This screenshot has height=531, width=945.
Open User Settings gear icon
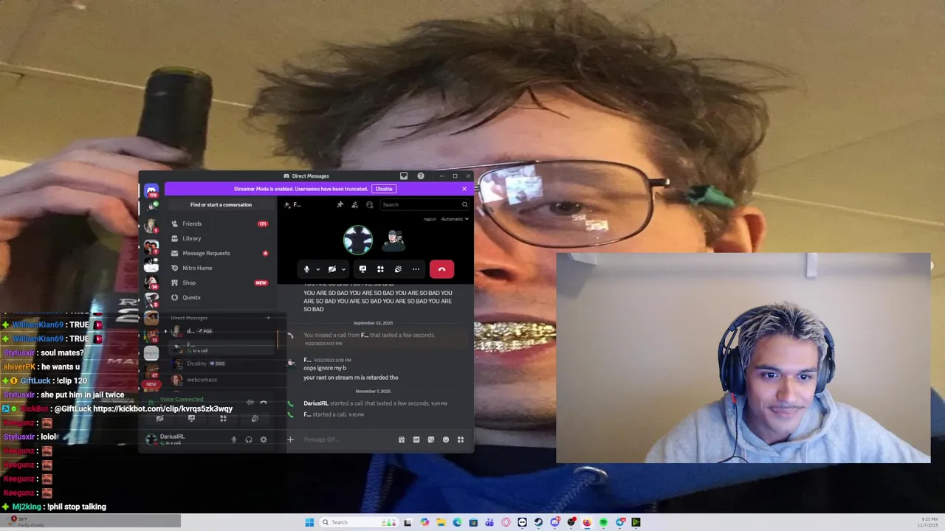[x=264, y=440]
